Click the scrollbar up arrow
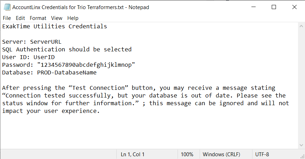 [x=301, y=26]
